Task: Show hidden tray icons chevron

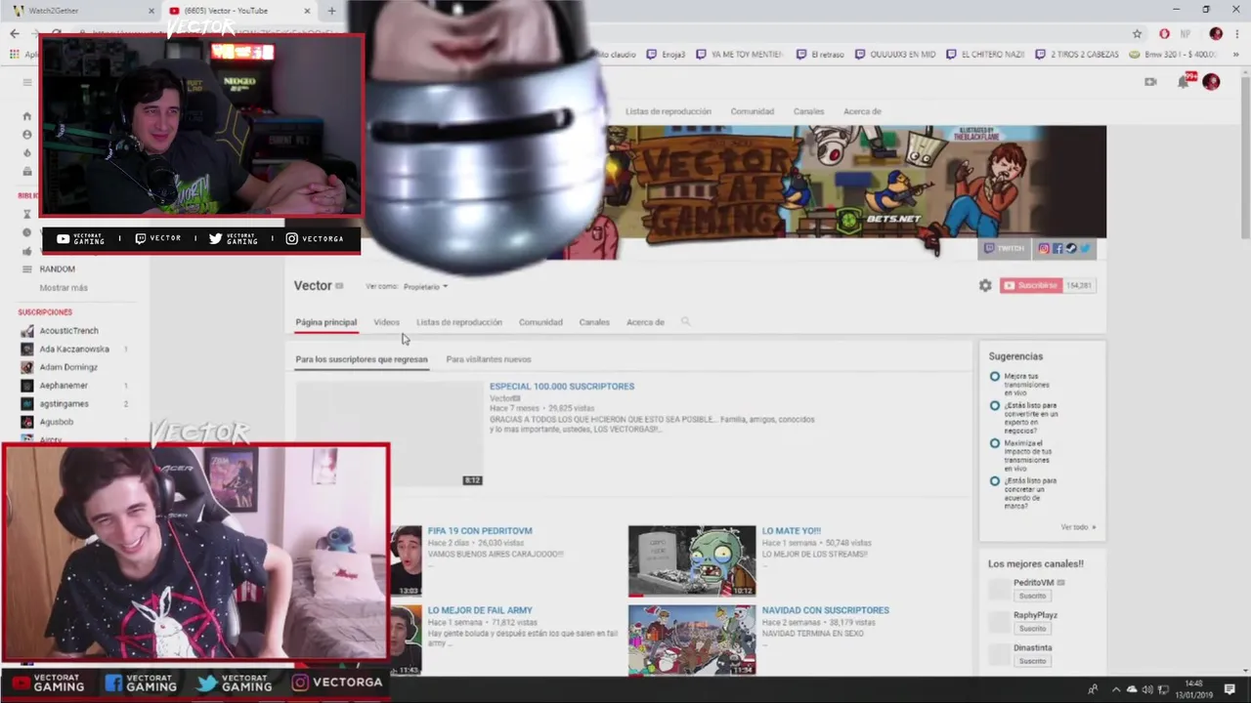Action: [1116, 689]
